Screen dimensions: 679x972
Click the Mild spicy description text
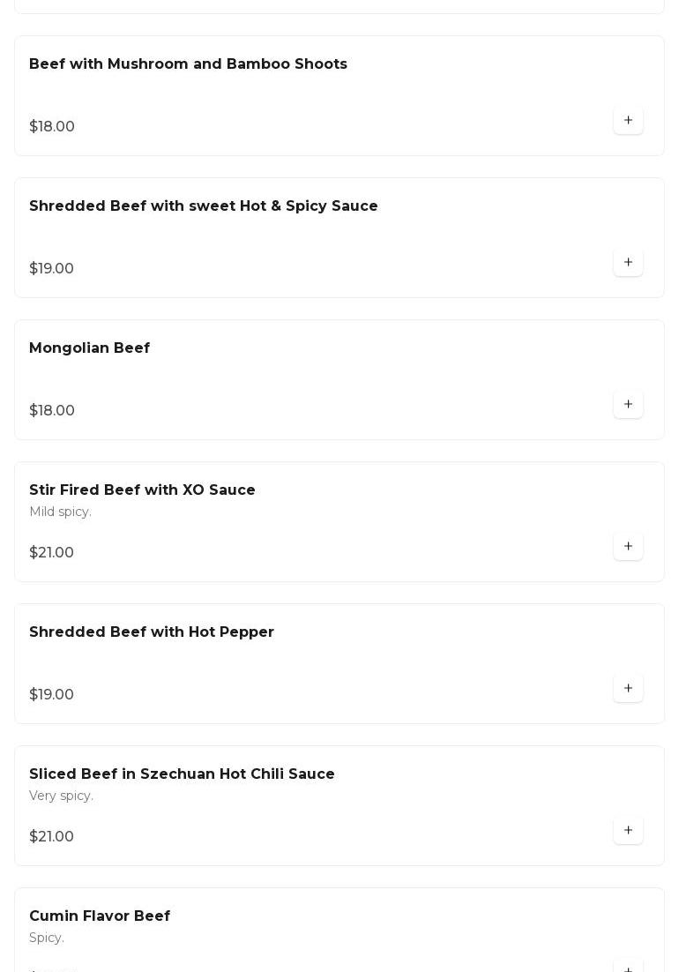(60, 512)
